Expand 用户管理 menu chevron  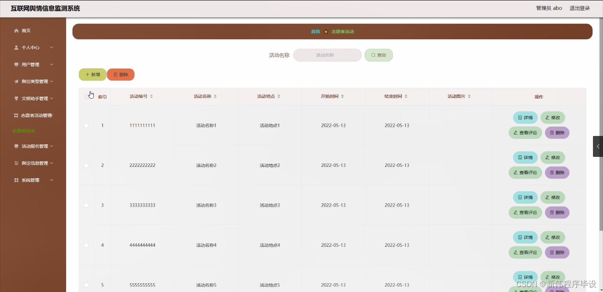click(x=52, y=64)
